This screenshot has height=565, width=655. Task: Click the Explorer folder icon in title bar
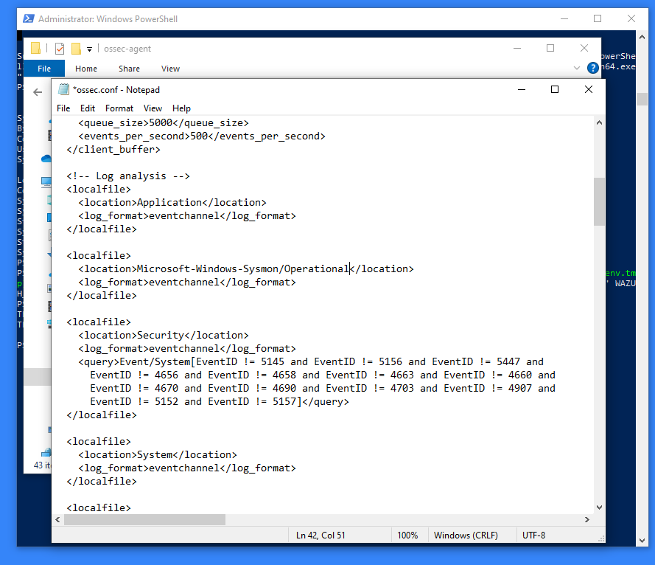35,49
